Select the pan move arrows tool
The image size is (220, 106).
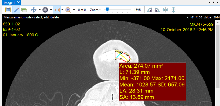click(x=34, y=10)
